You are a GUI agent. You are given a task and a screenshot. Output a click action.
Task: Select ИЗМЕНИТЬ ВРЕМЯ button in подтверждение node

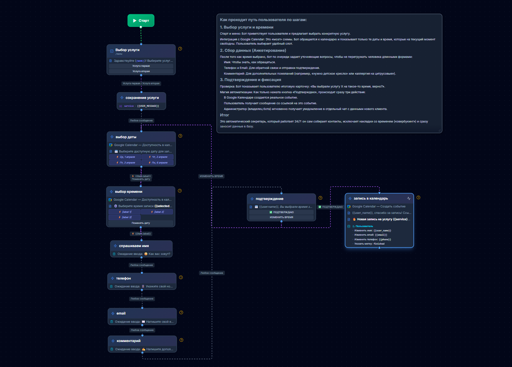click(x=281, y=217)
